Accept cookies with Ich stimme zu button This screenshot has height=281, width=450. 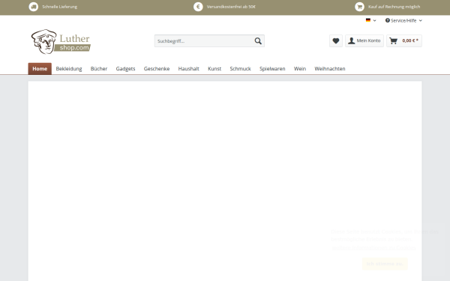385,264
